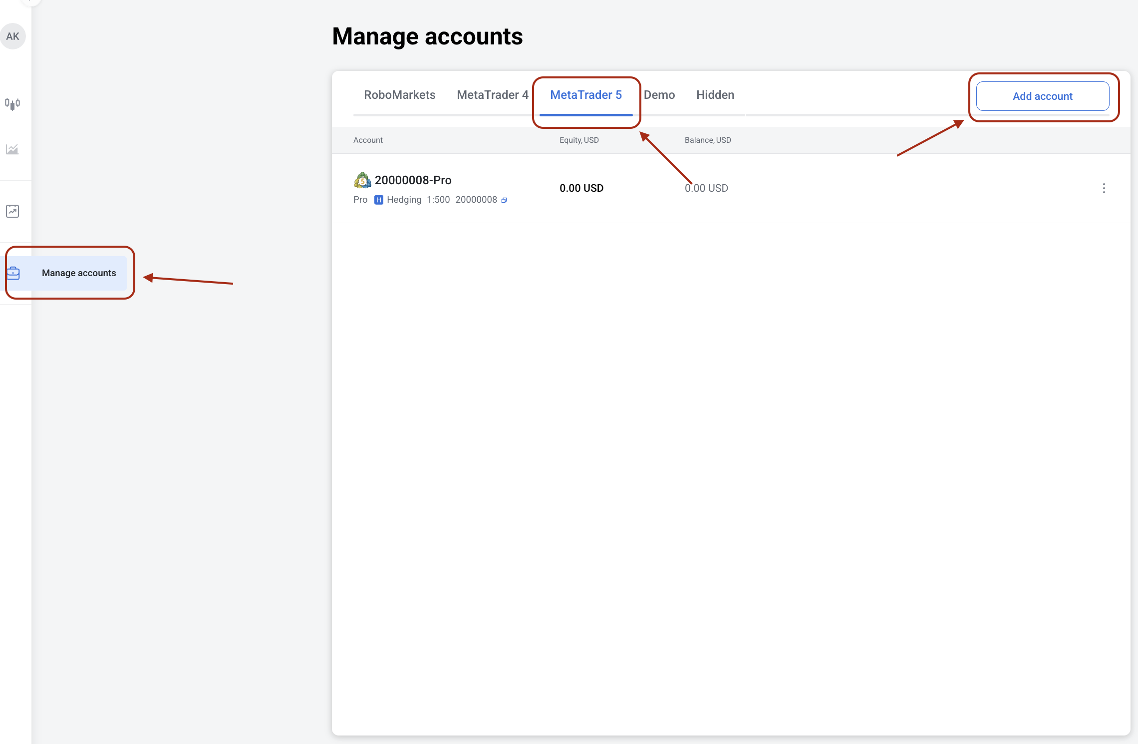The height and width of the screenshot is (744, 1138).
Task: Click the briefcase Manage accounts icon
Action: tap(13, 273)
